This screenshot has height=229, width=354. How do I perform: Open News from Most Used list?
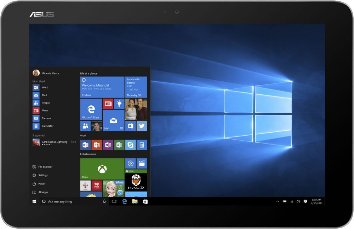(41, 111)
